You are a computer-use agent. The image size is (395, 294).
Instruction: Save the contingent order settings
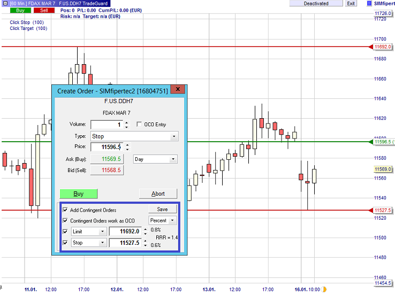pyautogui.click(x=162, y=210)
